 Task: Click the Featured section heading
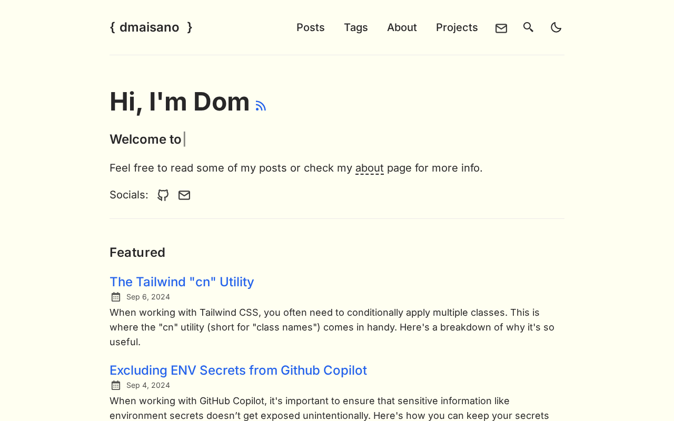pos(137,253)
